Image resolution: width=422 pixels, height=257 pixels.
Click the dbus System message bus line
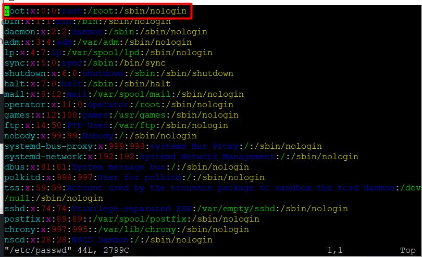127,167
